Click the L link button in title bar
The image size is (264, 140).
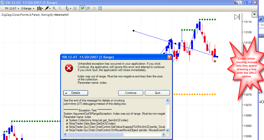pyautogui.click(x=240, y=3)
